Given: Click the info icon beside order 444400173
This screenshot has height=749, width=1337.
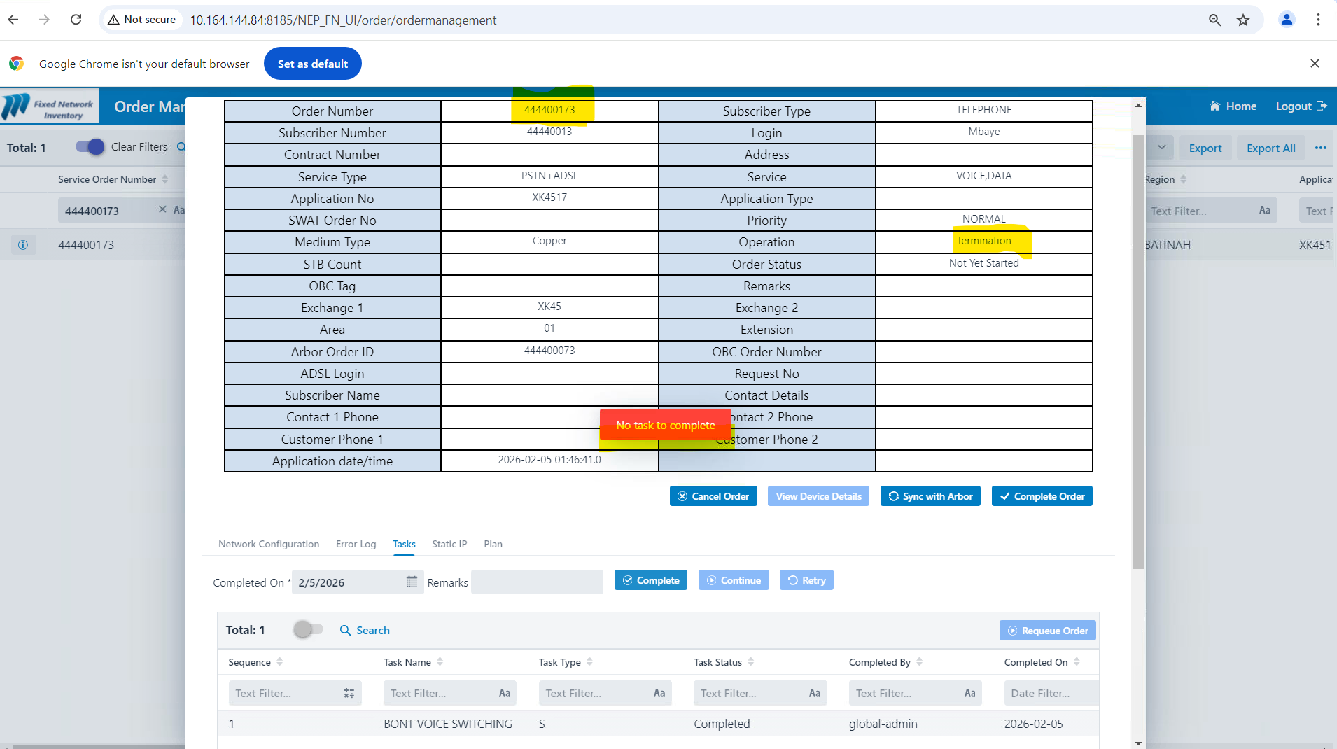Looking at the screenshot, I should coord(23,245).
